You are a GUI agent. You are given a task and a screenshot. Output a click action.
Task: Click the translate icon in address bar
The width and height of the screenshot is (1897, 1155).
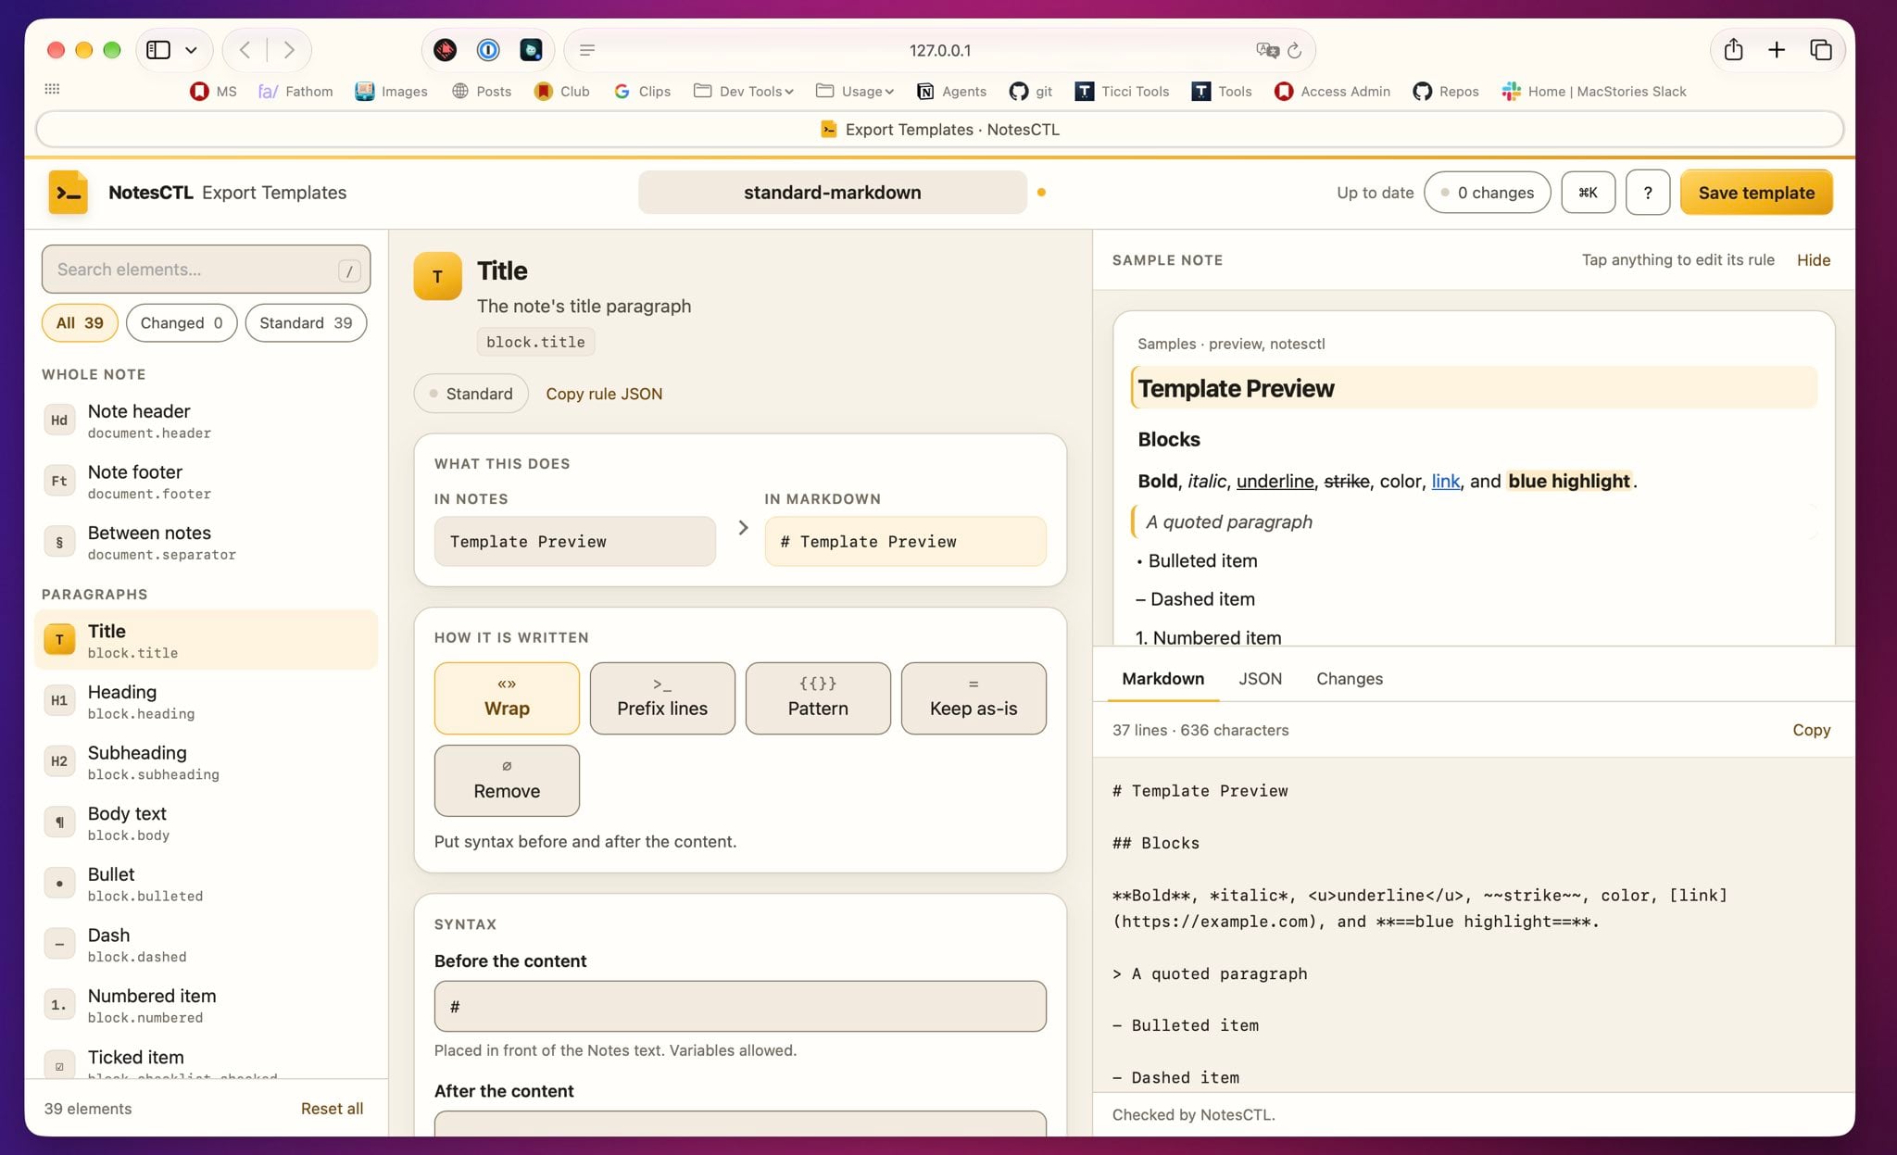[1267, 50]
